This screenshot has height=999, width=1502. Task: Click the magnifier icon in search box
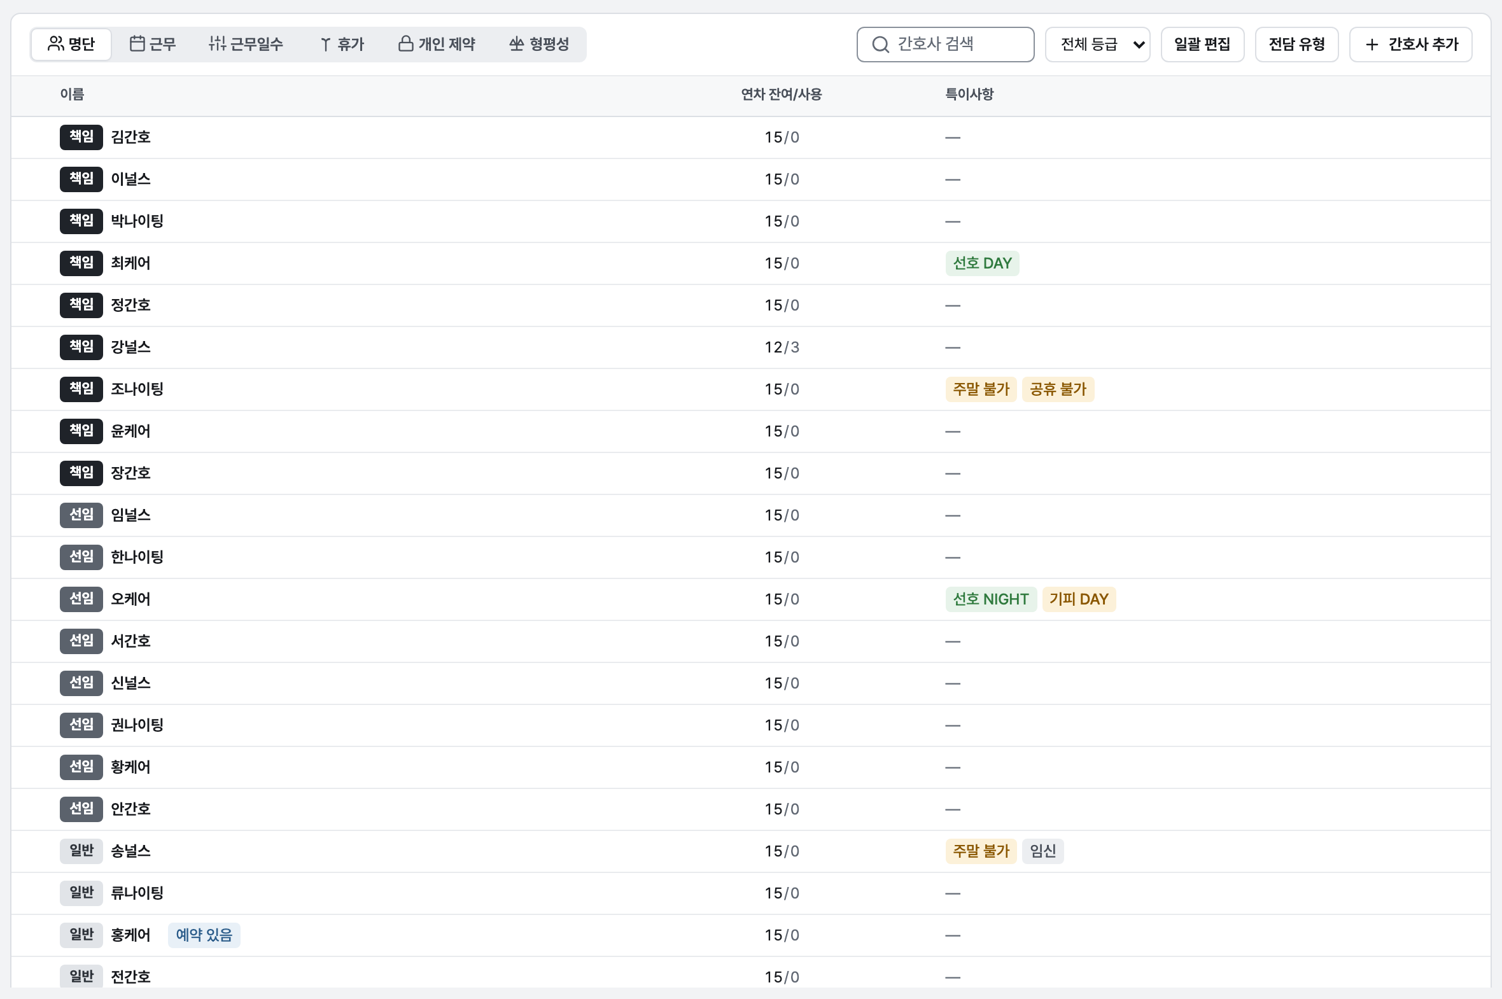point(881,45)
